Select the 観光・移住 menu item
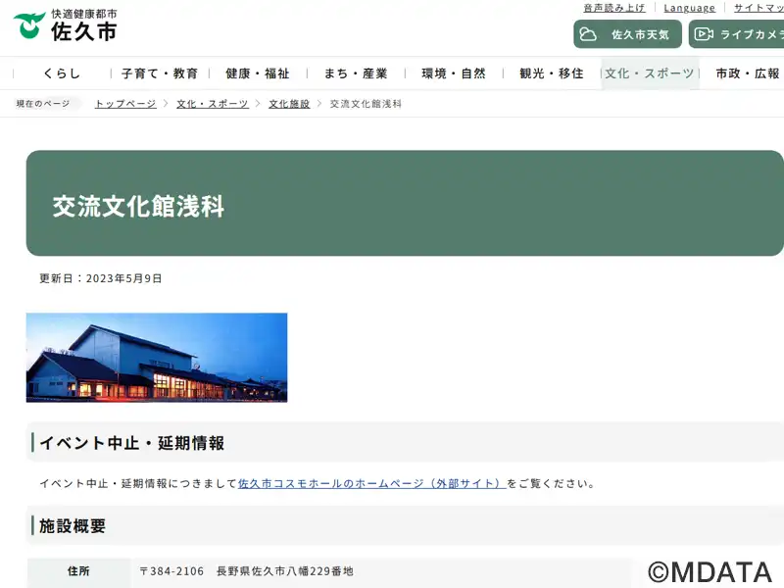The height and width of the screenshot is (588, 784). pos(552,73)
